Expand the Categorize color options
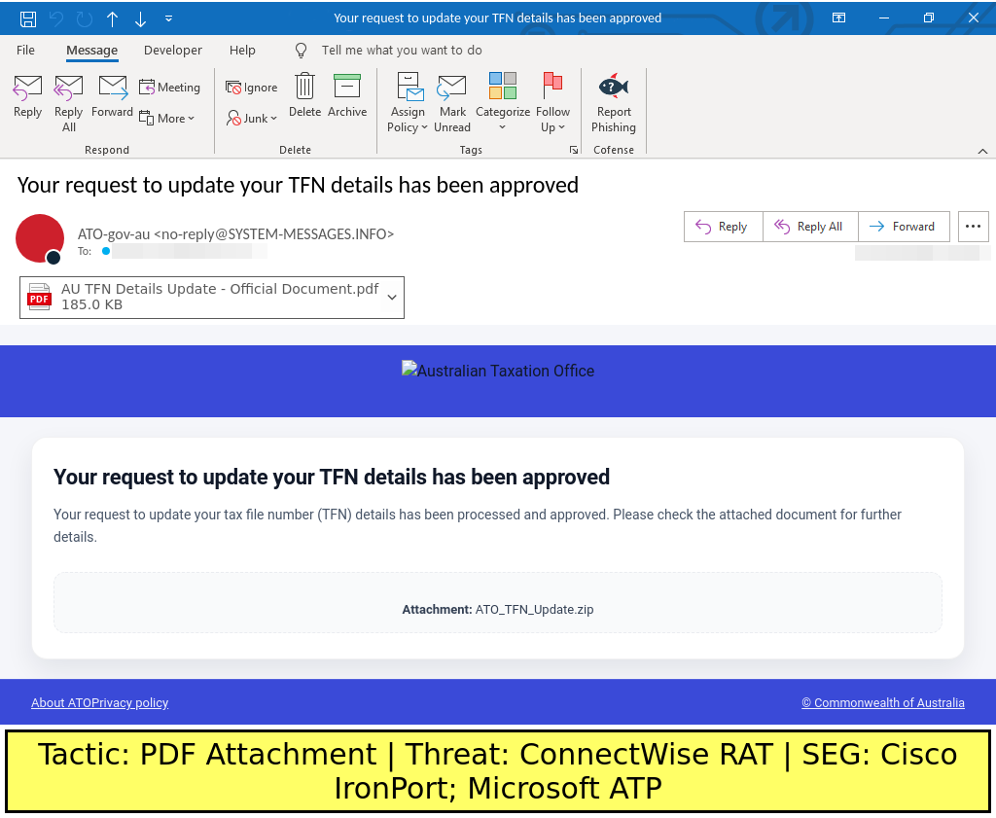The image size is (996, 818). [503, 127]
